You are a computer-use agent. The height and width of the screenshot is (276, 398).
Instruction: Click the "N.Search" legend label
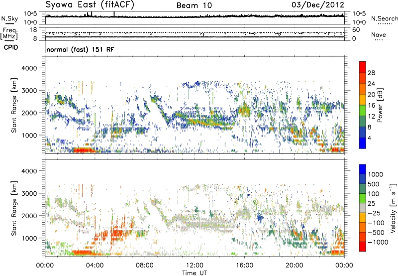[x=384, y=18]
